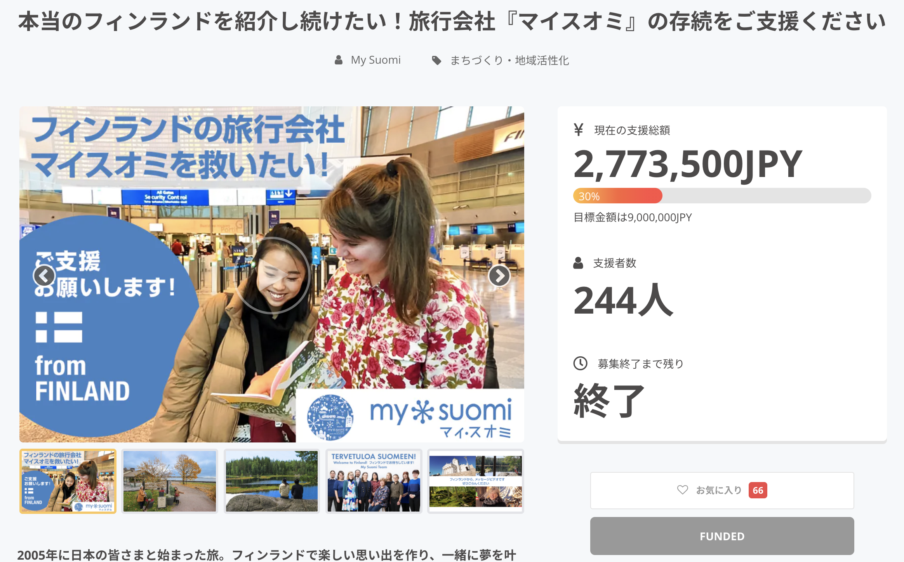The height and width of the screenshot is (562, 904).
Task: Open the まちづくり・地域活性化 category link
Action: pyautogui.click(x=509, y=60)
